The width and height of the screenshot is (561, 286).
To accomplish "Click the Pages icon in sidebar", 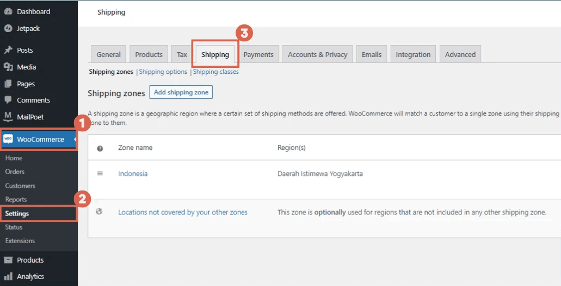I will click(x=8, y=84).
